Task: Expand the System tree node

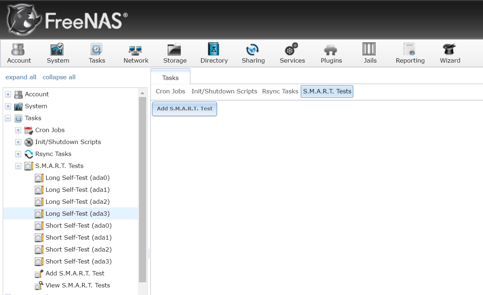Action: click(x=8, y=106)
